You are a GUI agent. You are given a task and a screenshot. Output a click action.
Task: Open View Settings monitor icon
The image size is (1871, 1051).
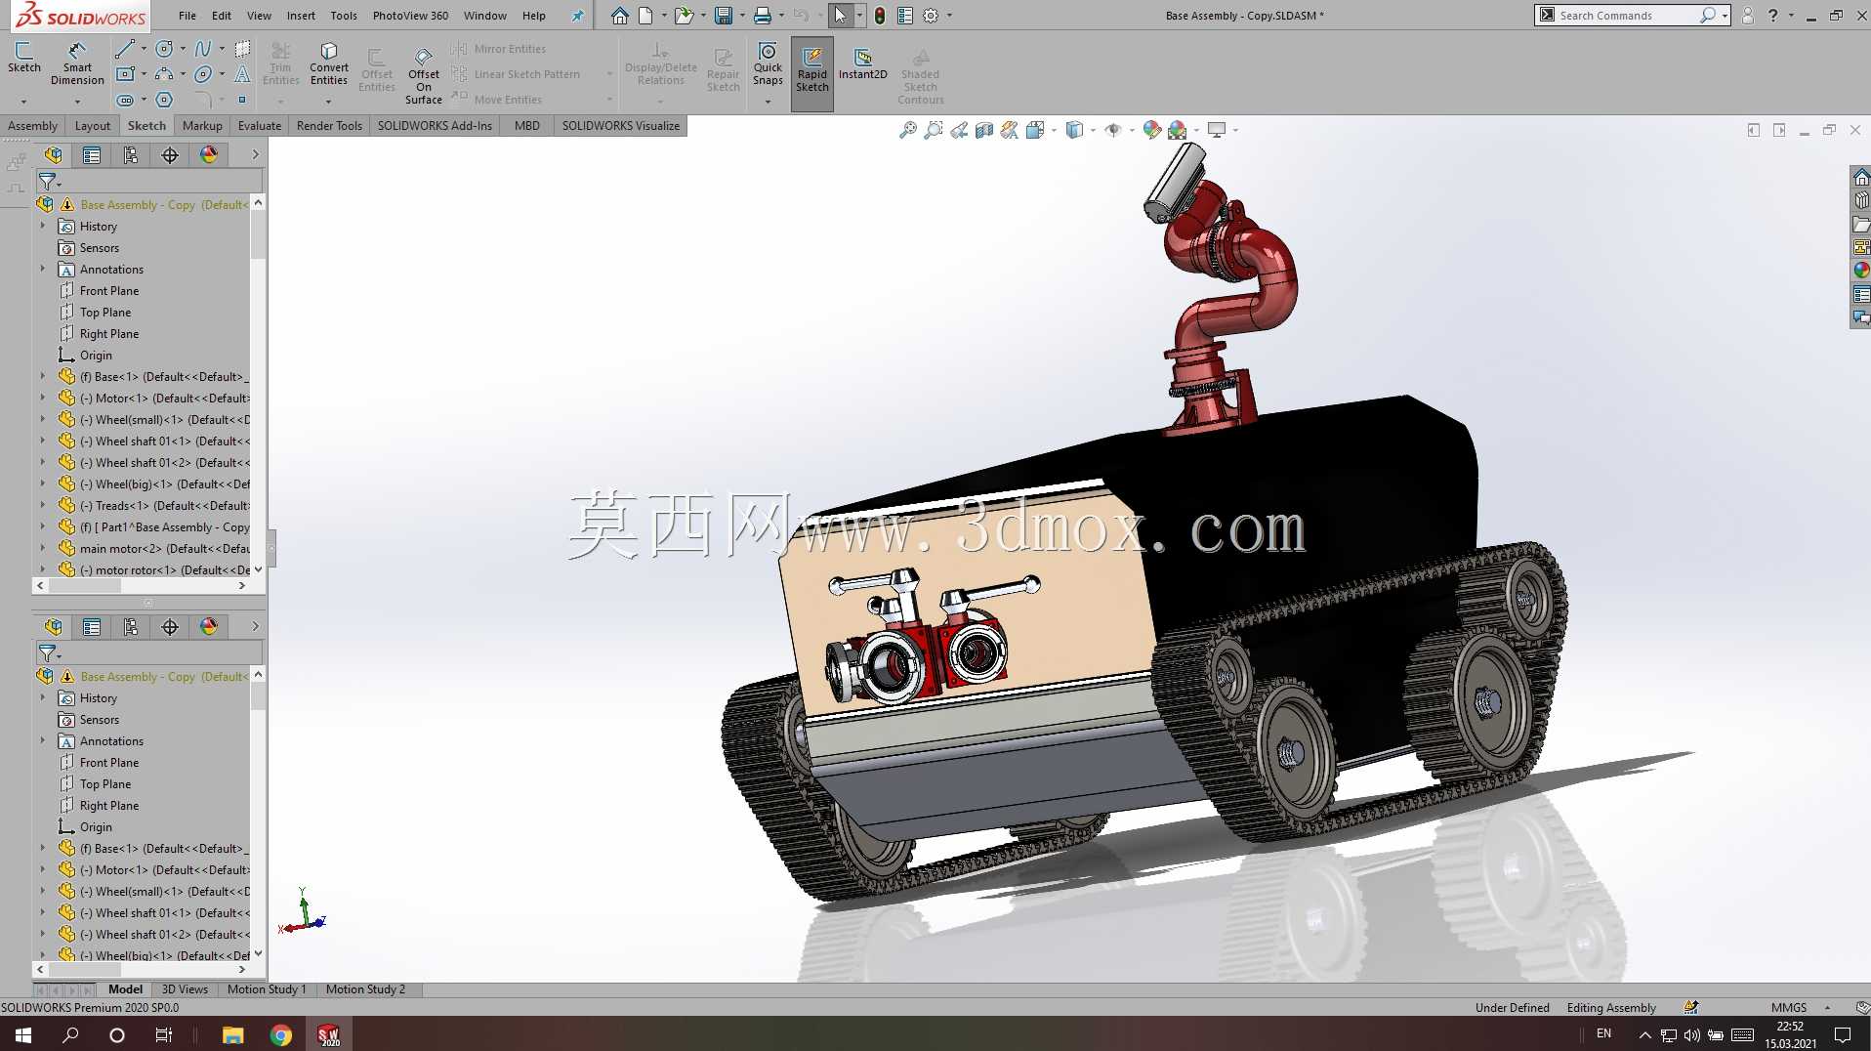1217,130
